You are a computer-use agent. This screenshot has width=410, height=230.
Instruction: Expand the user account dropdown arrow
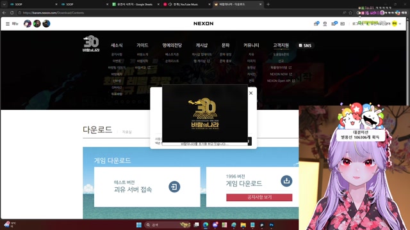click(400, 24)
